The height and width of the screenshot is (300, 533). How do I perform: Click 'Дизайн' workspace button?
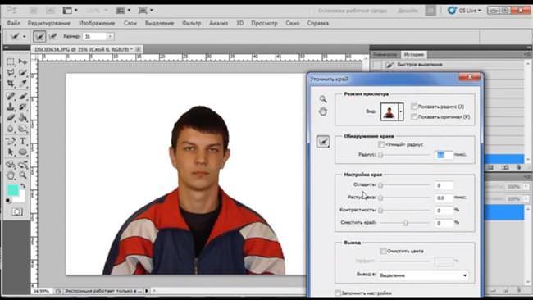pyautogui.click(x=408, y=11)
